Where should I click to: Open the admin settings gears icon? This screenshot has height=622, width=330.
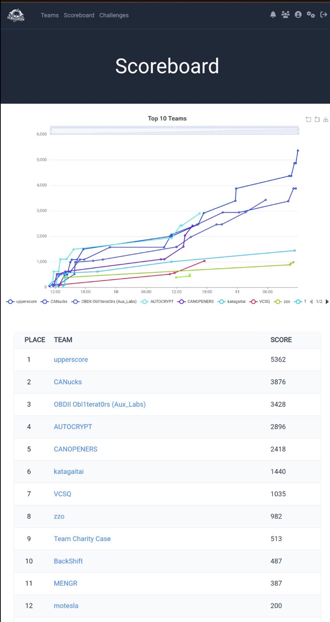[311, 15]
